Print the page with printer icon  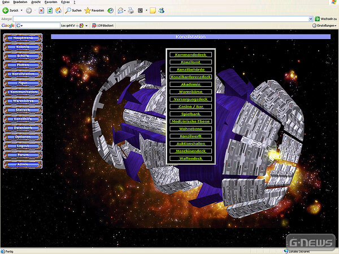[x=131, y=10]
